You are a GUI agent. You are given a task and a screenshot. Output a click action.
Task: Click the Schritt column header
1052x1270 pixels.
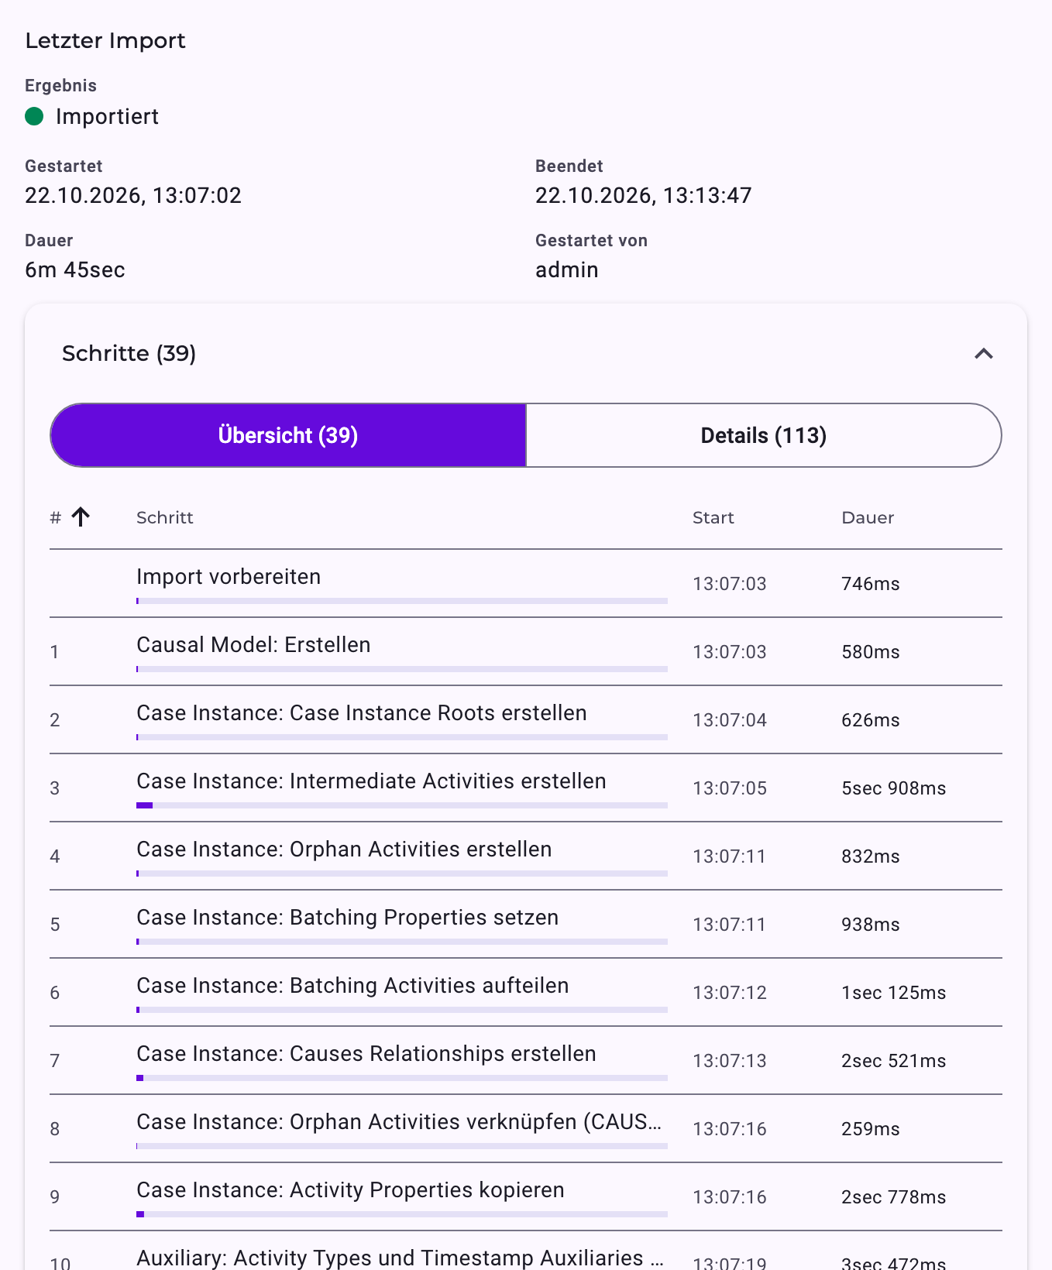coord(165,517)
